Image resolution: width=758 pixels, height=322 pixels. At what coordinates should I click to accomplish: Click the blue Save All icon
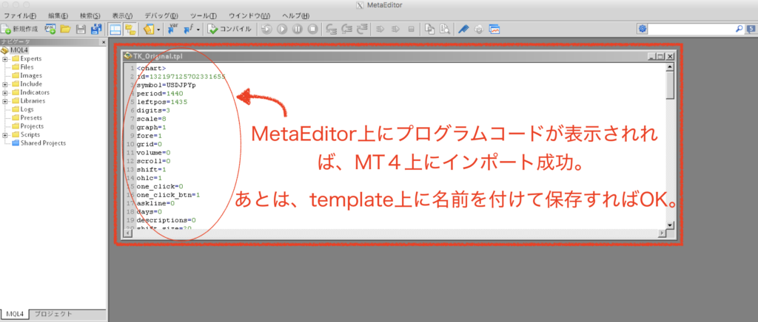pos(96,29)
